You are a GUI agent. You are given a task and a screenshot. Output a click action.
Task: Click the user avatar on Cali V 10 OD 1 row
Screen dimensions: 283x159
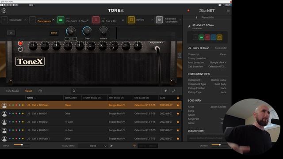tap(4, 114)
